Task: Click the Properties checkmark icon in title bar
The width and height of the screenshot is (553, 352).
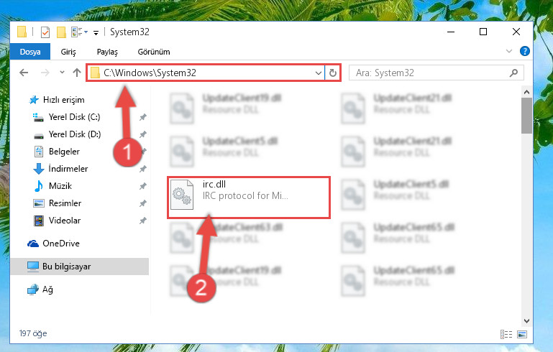Action: click(45, 32)
